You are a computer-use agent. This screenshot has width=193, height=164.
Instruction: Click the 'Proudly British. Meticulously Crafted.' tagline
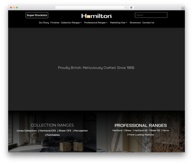coord(96,68)
